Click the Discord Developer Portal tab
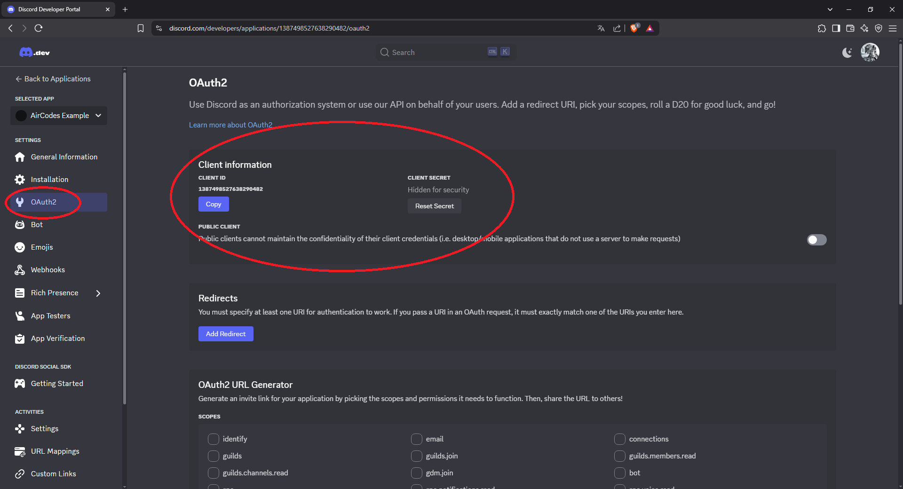The image size is (903, 489). (58, 9)
